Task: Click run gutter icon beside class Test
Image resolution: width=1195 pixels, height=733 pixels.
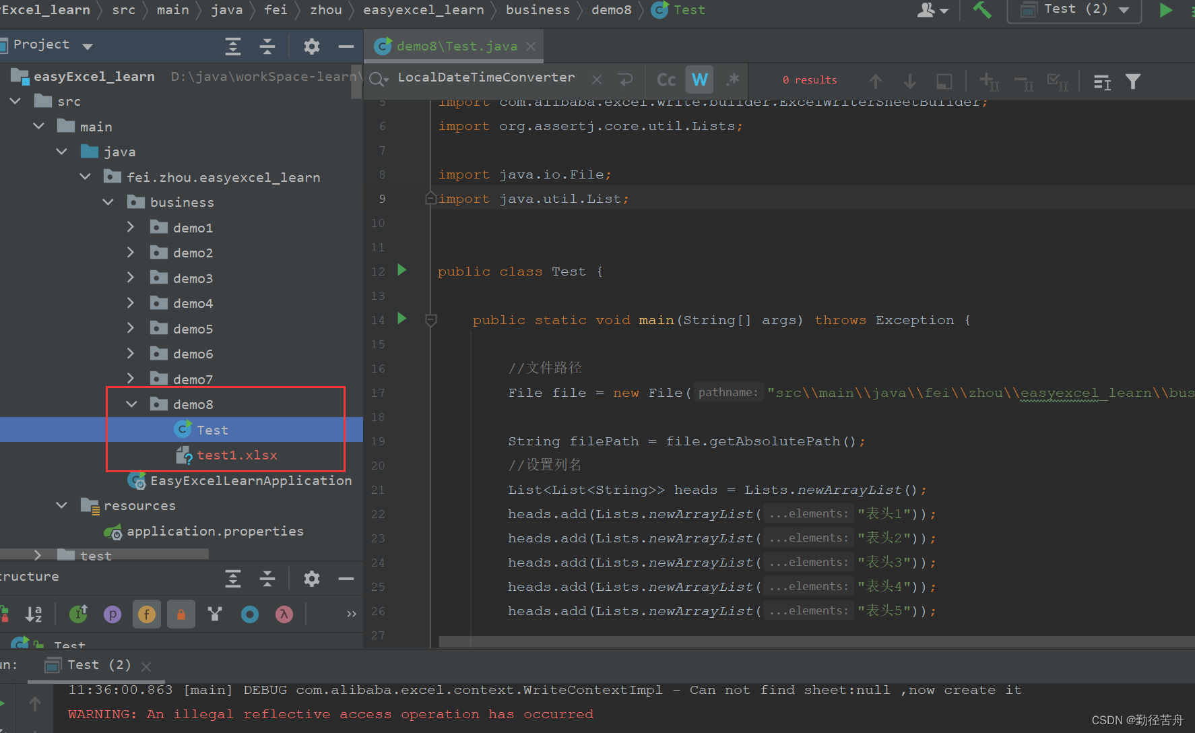Action: click(x=402, y=270)
